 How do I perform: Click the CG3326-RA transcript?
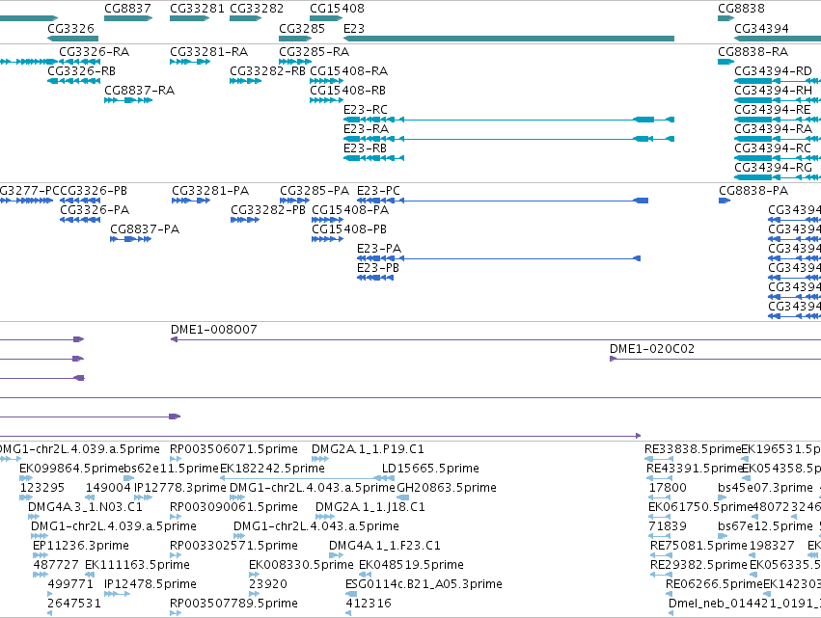pyautogui.click(x=79, y=62)
